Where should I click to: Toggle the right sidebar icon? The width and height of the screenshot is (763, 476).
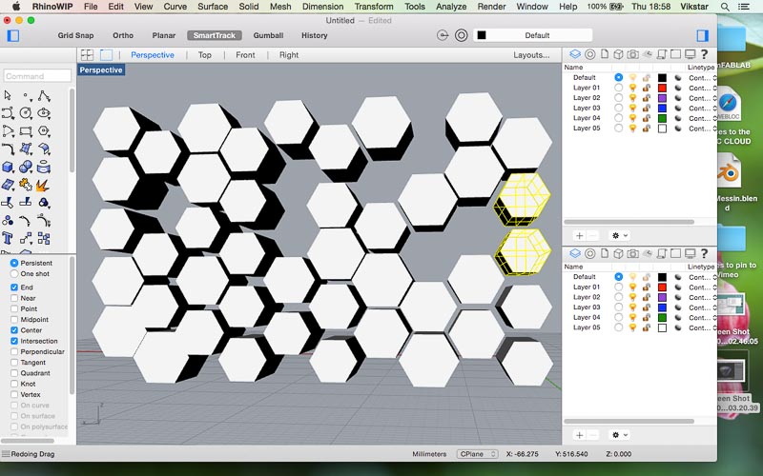coord(702,35)
